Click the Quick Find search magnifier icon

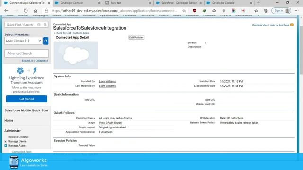pos(45,25)
